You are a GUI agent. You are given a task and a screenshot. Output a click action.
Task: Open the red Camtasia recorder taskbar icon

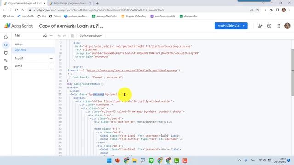(185, 160)
